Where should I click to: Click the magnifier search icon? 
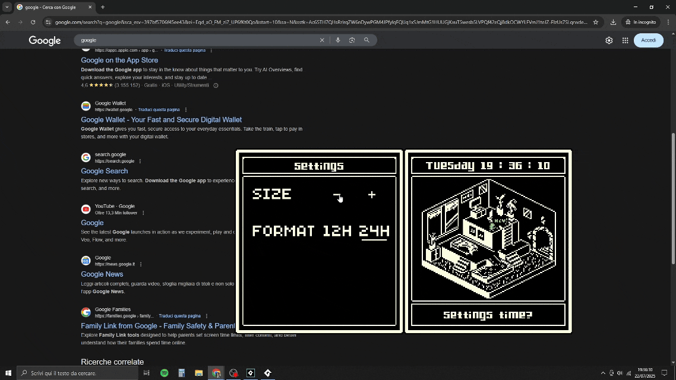(367, 40)
